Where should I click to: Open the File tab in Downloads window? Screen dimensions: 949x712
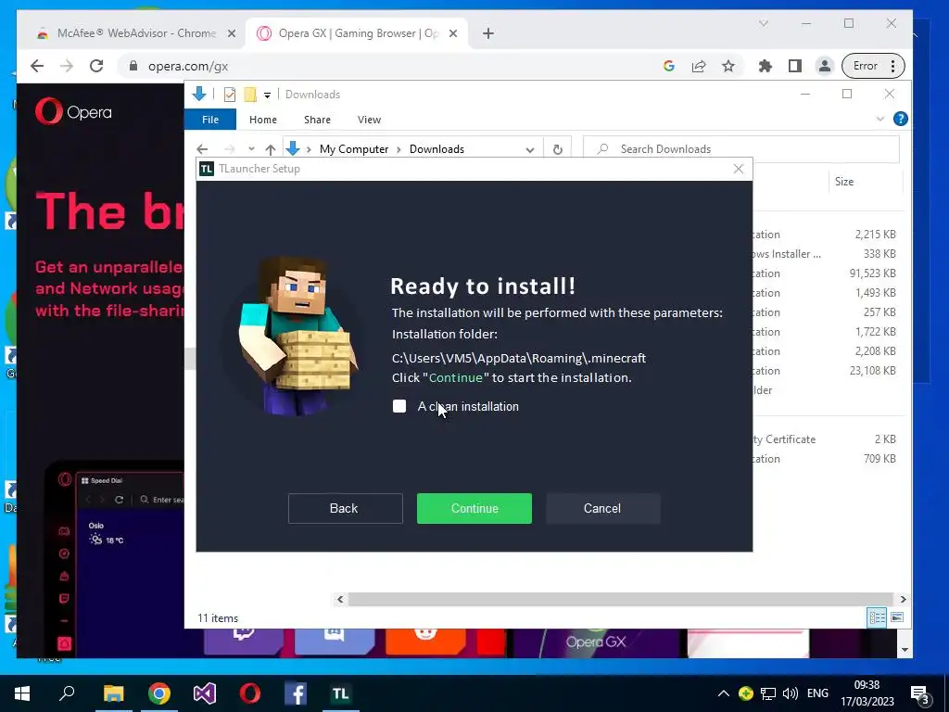click(x=210, y=120)
